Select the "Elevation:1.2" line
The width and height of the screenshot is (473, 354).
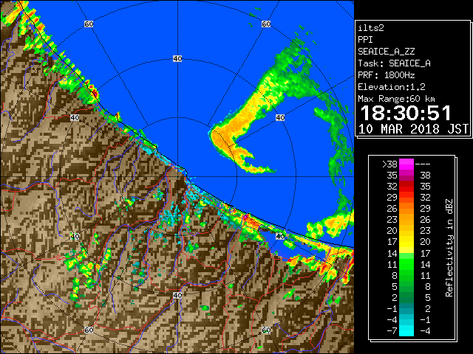[x=392, y=87]
